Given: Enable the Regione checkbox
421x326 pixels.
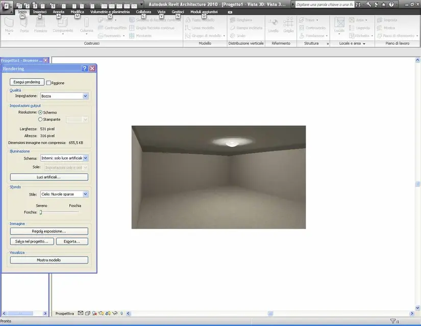Looking at the screenshot, I should coord(48,83).
